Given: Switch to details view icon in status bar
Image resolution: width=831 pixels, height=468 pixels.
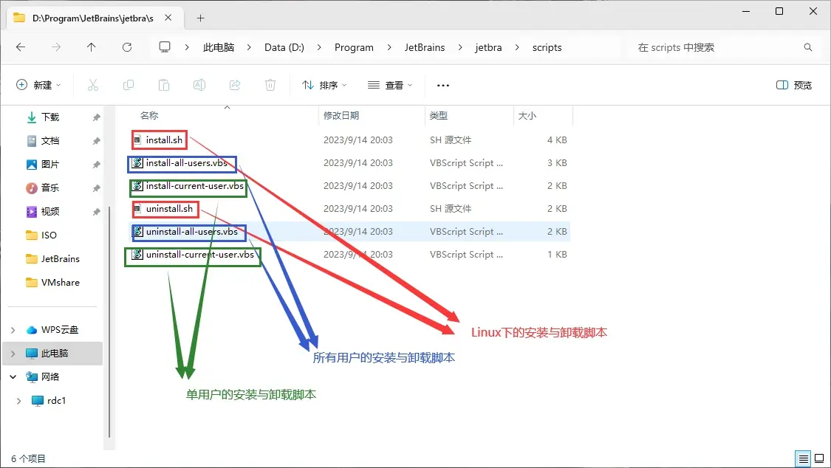Looking at the screenshot, I should (804, 458).
